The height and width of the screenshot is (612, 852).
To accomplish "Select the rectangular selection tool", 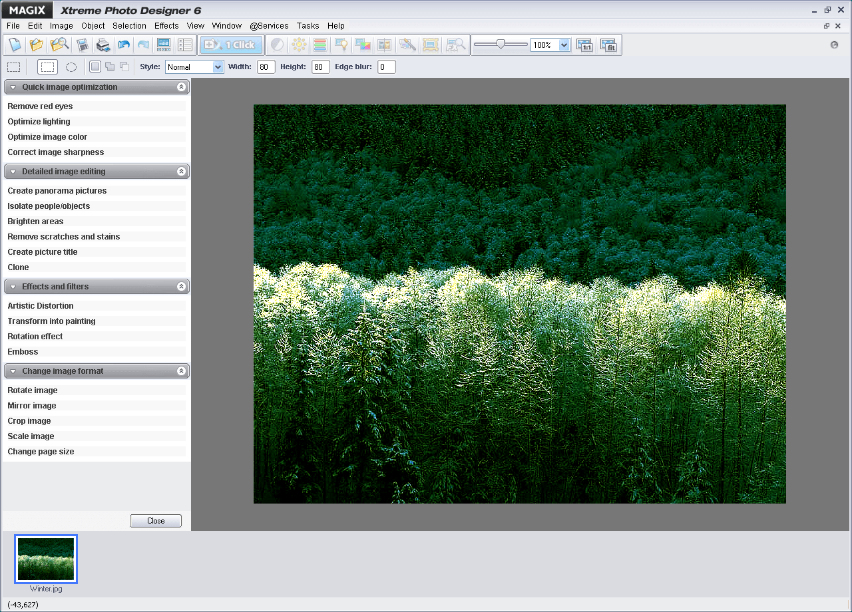I will pyautogui.click(x=47, y=67).
